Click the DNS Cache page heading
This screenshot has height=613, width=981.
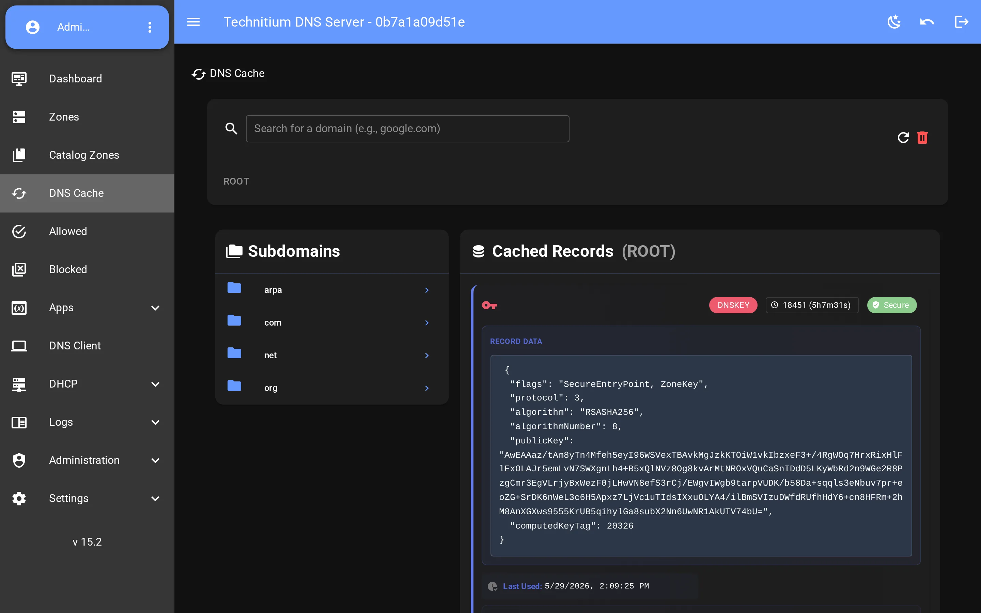[x=237, y=73]
